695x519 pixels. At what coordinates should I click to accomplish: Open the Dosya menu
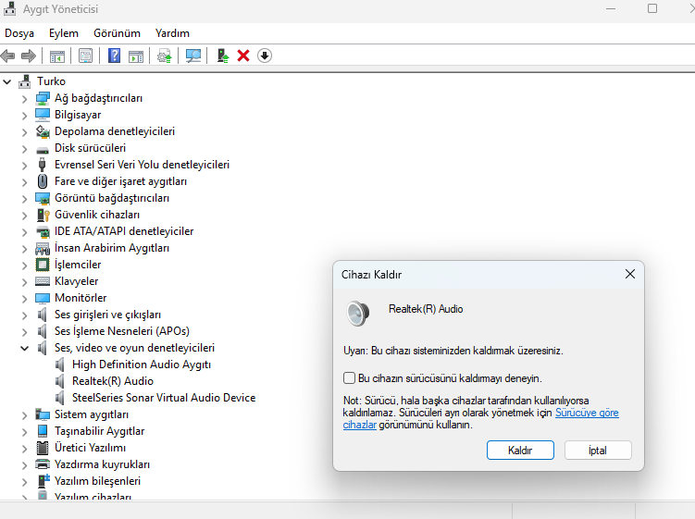tap(19, 33)
